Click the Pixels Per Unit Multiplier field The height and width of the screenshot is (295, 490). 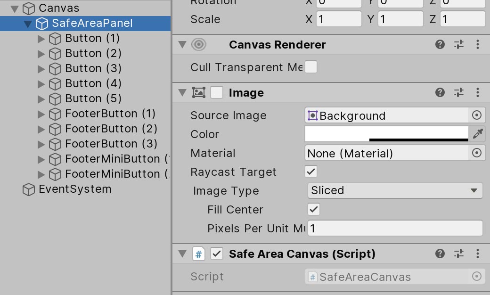[x=395, y=229]
